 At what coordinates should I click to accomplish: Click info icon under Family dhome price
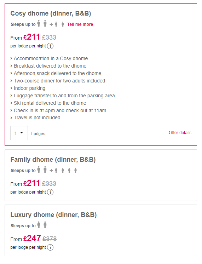point(50,192)
